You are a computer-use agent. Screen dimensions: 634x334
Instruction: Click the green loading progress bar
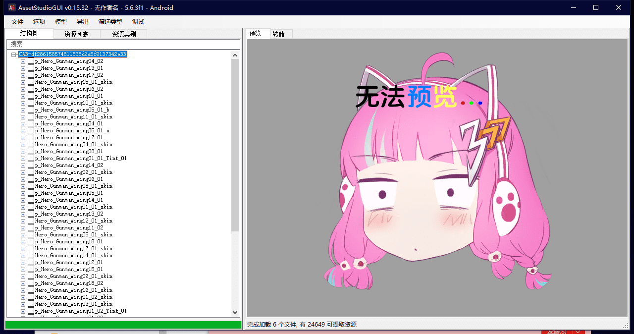click(123, 325)
